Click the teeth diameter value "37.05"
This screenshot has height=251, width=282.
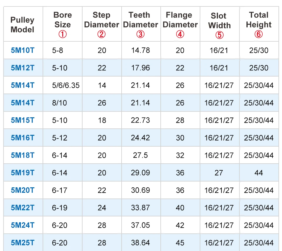[140, 225]
